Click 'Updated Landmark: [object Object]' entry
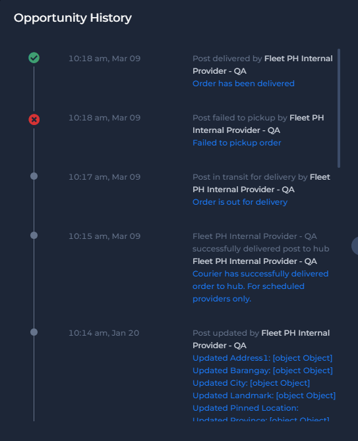Image resolution: width=358 pixels, height=441 pixels. 264,396
